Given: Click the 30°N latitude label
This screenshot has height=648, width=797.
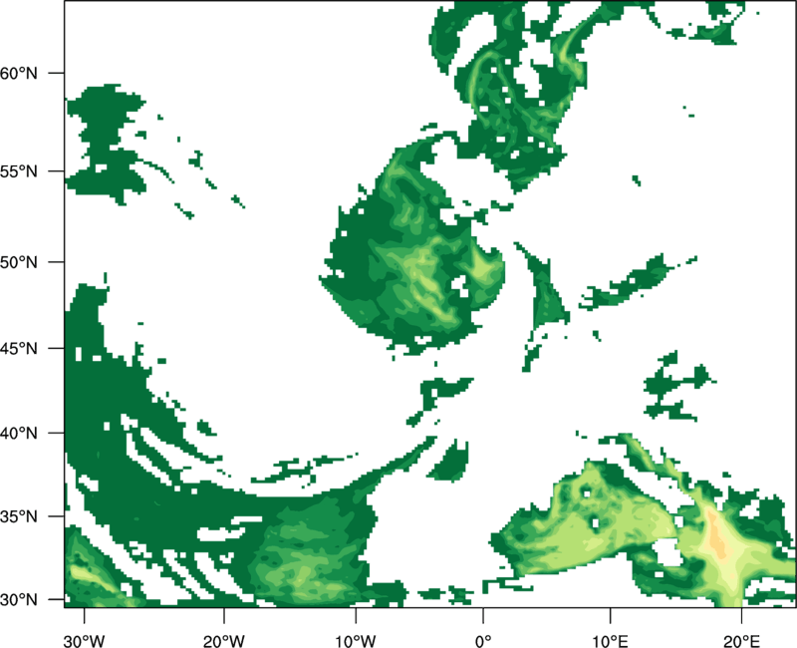Looking at the screenshot, I should point(19,600).
